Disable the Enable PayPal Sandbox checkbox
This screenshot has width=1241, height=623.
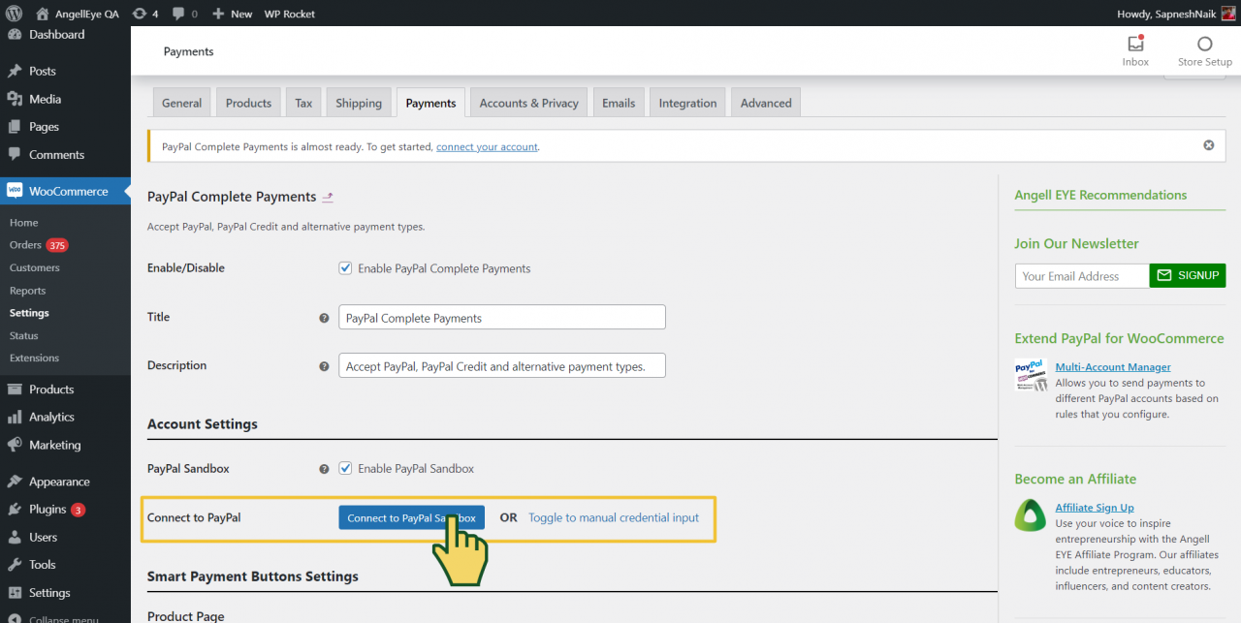[345, 468]
